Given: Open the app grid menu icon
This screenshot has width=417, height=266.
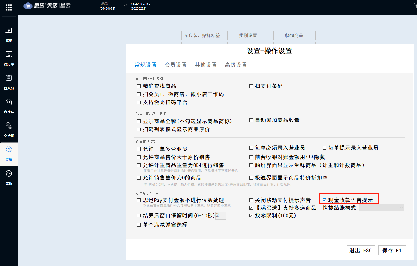Looking at the screenshot, I should [9, 8].
